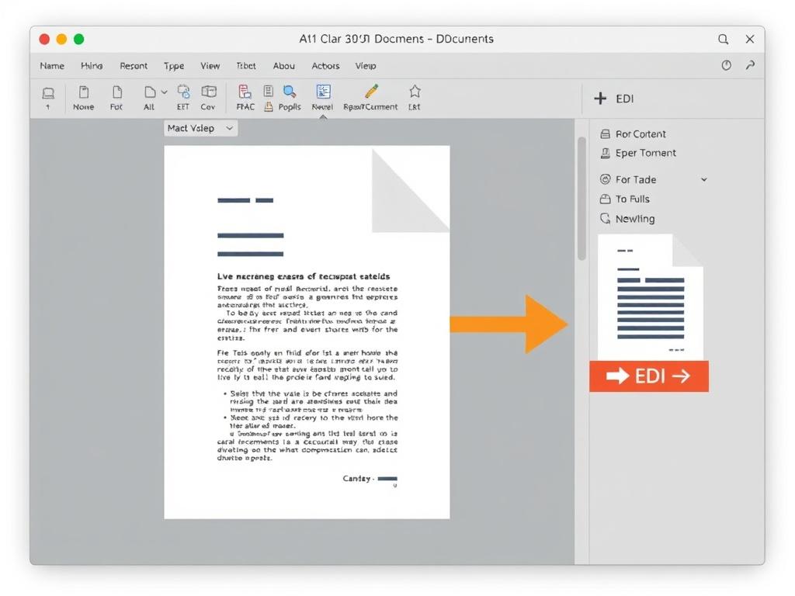Click the plus EDI button
The image size is (795, 596).
click(613, 99)
